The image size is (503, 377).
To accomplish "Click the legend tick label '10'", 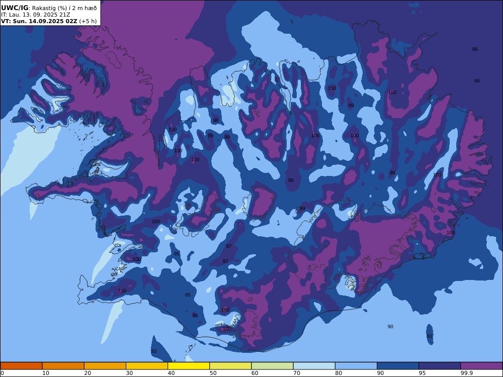I will (46, 373).
